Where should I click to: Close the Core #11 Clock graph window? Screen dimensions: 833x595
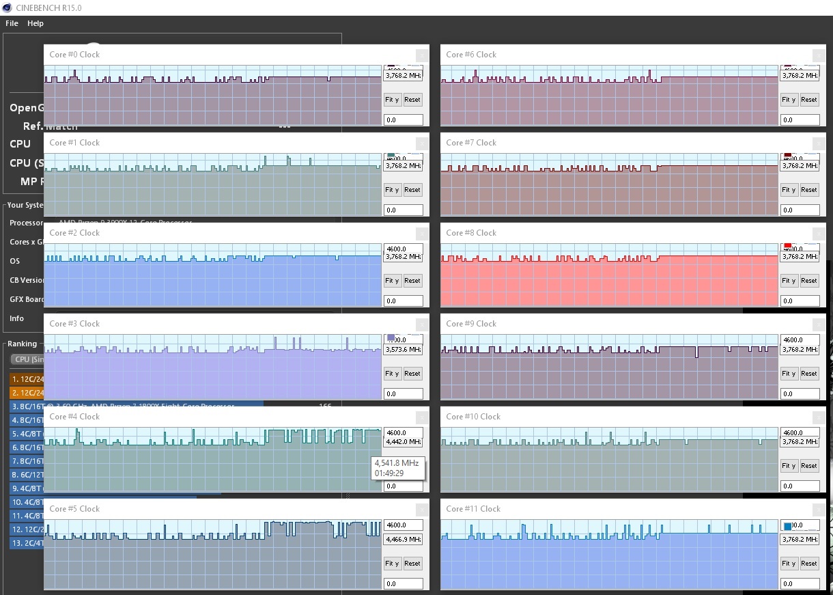pyautogui.click(x=819, y=509)
